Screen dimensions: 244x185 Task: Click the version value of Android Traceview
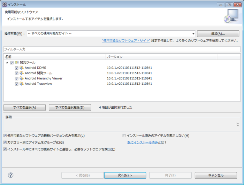[129, 84]
